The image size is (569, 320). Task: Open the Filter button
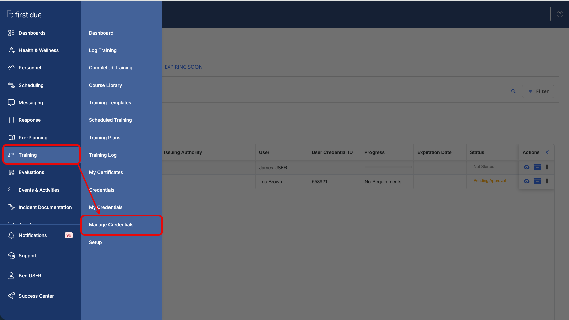click(538, 91)
